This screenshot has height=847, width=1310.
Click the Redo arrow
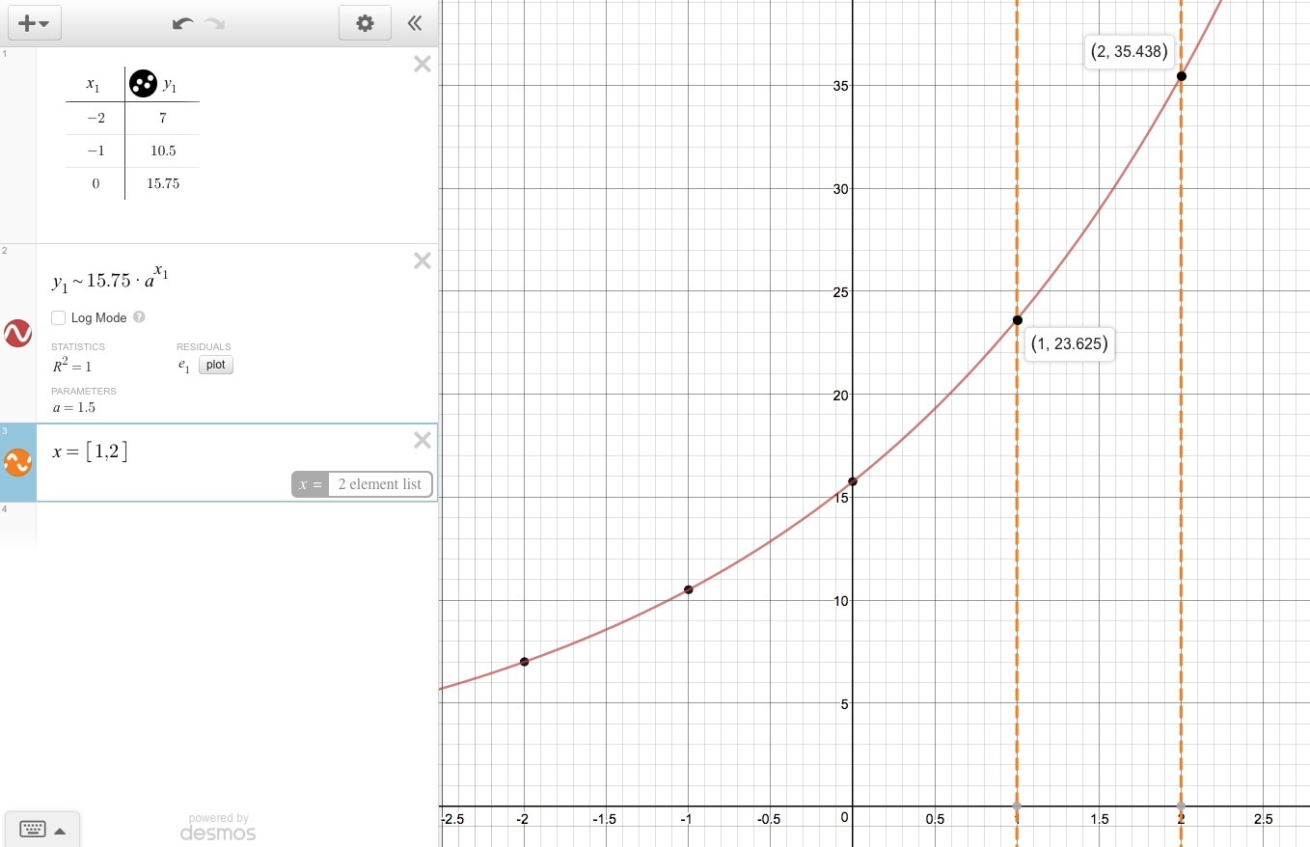pos(214,23)
